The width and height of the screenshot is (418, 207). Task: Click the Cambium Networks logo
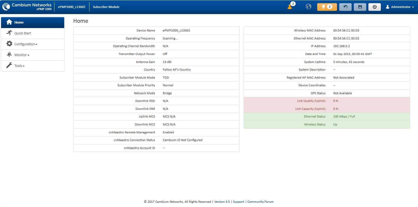[27, 7]
